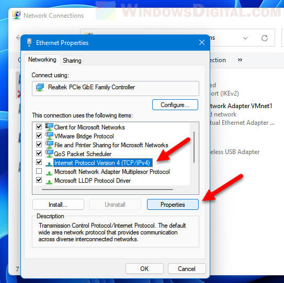Select Realtek PCIe GbE Family Controller field

tap(116, 88)
